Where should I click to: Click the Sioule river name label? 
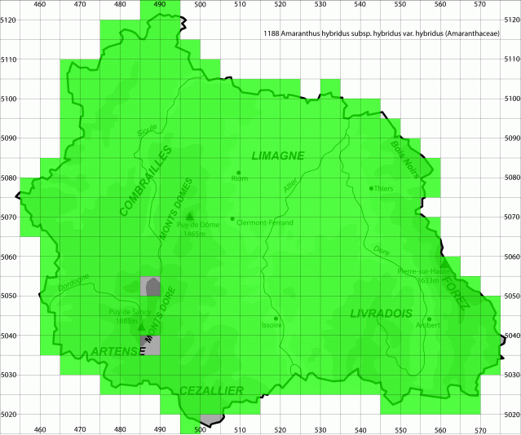148,130
